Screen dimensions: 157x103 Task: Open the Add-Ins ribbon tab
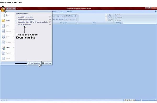[69, 12]
